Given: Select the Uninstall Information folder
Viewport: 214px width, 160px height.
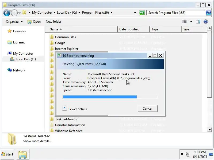Looking at the screenshot, I should (x=70, y=125).
